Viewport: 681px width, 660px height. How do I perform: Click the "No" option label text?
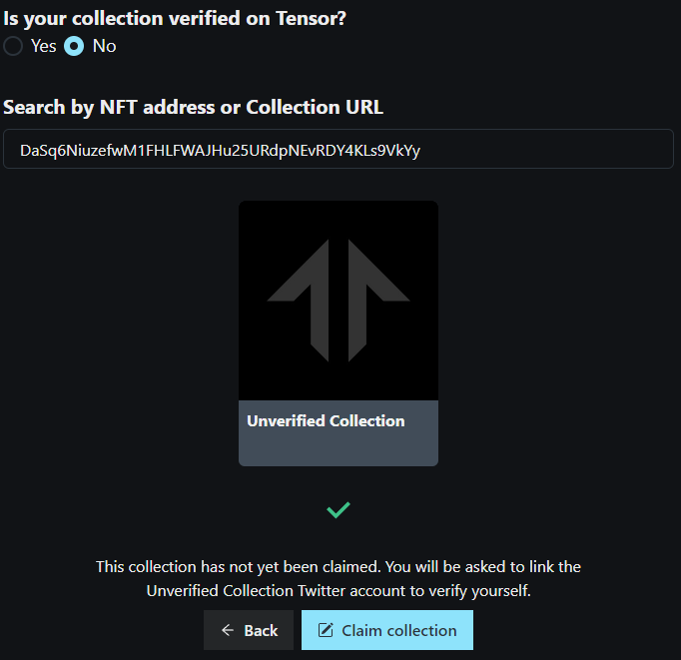[x=104, y=46]
